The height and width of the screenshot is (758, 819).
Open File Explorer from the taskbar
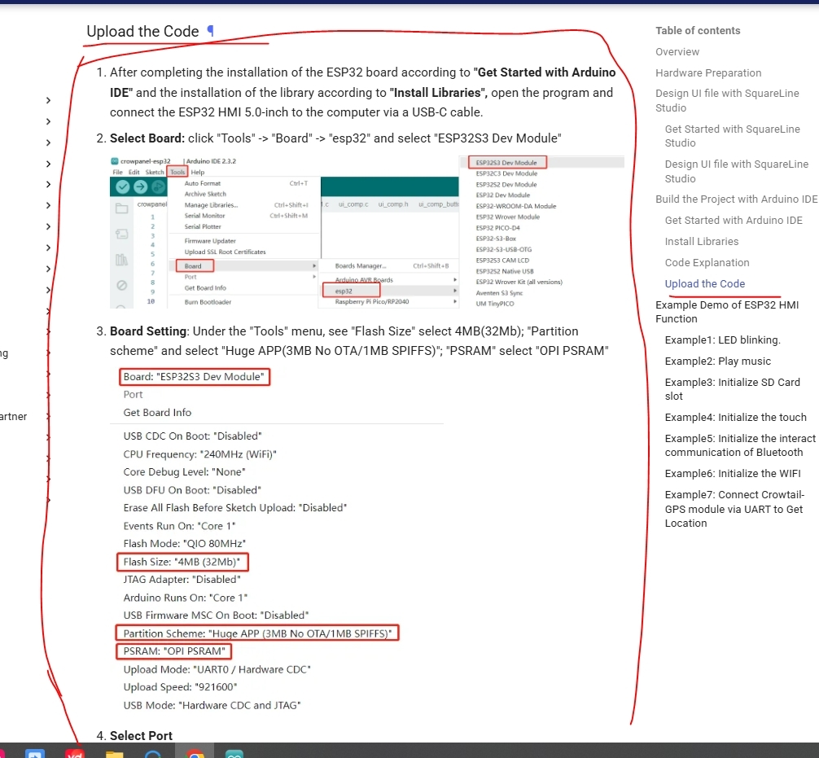pyautogui.click(x=114, y=753)
